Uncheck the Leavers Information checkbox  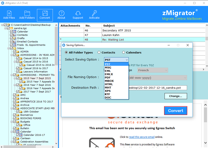pyautogui.click(x=18, y=72)
